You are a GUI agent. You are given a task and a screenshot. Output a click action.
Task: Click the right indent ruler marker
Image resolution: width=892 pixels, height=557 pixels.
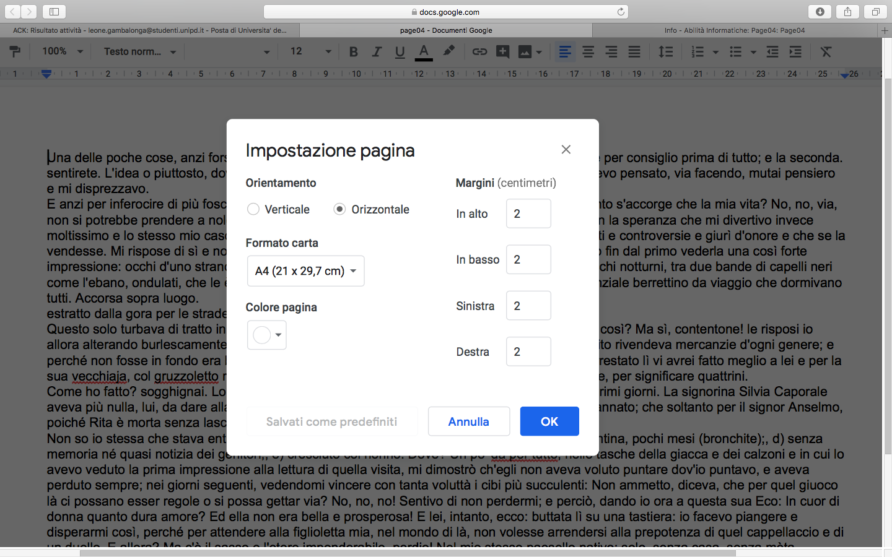coord(844,76)
